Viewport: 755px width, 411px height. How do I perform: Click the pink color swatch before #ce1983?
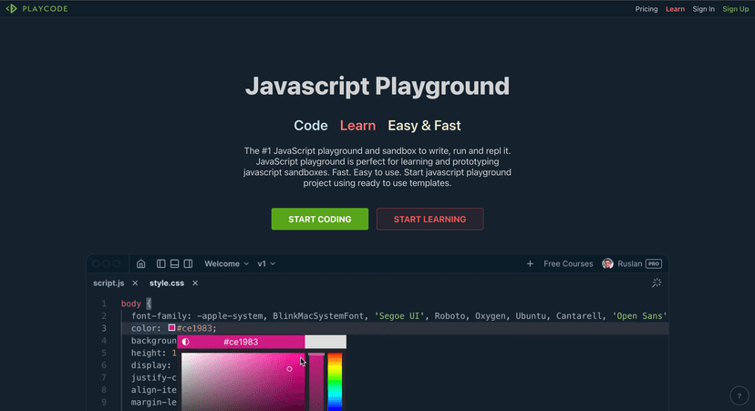(171, 328)
